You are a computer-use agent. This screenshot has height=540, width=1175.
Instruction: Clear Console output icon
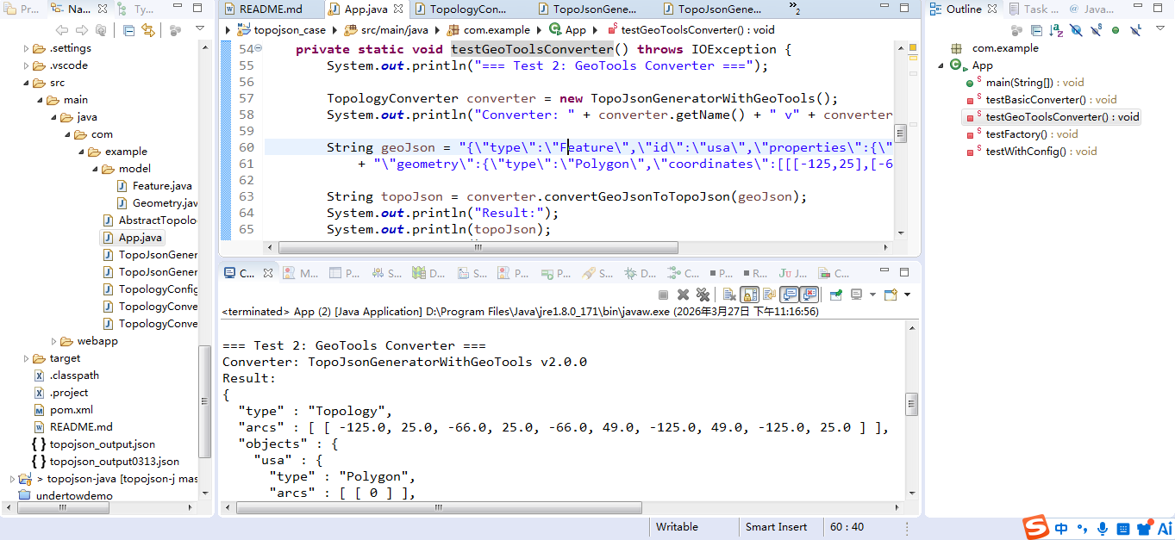coord(729,295)
